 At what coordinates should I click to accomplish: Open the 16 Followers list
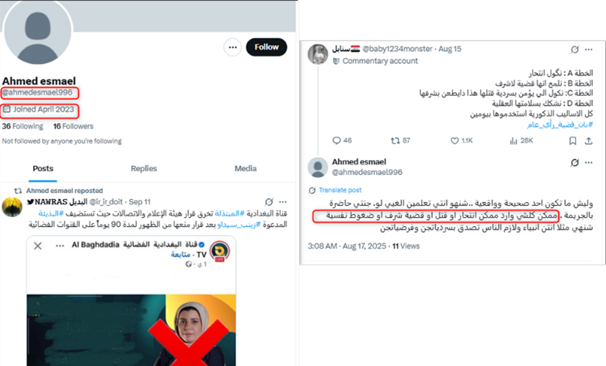pos(74,126)
